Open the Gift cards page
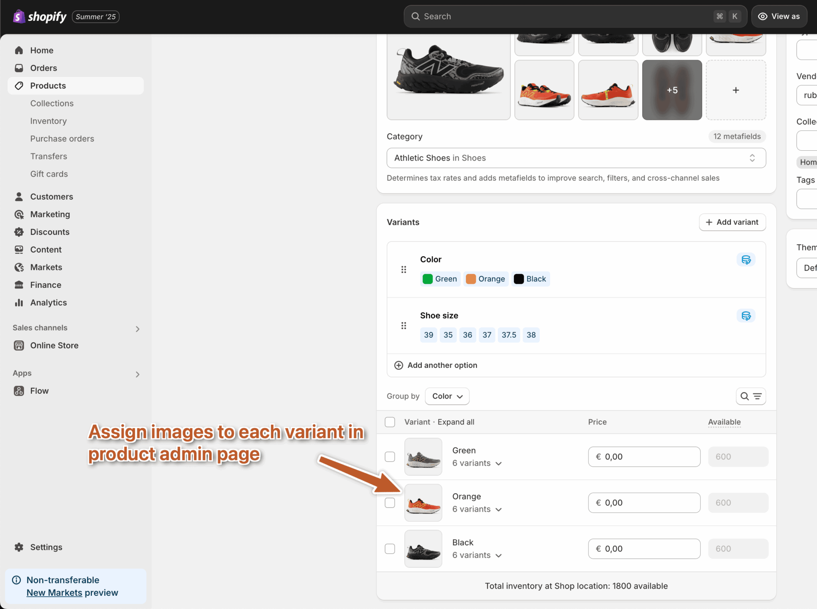 pyautogui.click(x=49, y=174)
